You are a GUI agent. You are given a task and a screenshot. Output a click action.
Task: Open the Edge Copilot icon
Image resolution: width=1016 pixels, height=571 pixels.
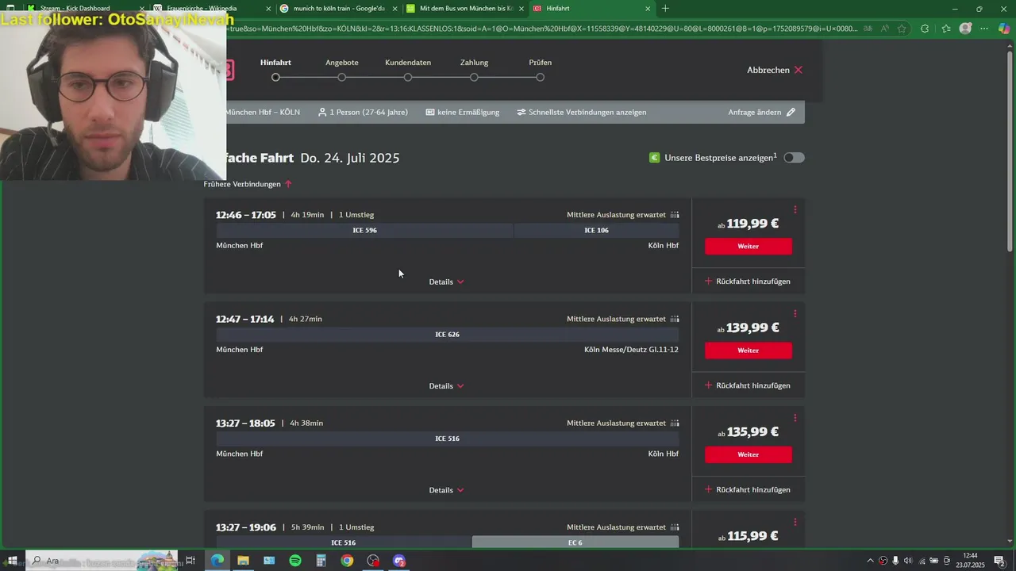pyautogui.click(x=1003, y=29)
